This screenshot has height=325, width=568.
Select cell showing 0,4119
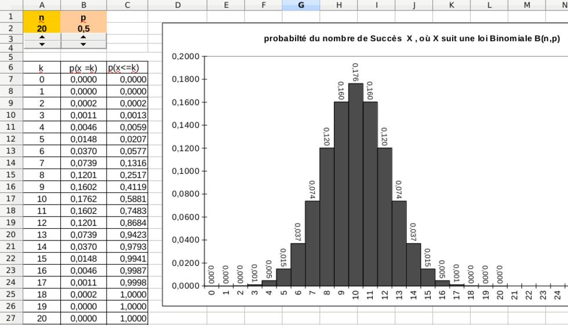pos(127,187)
